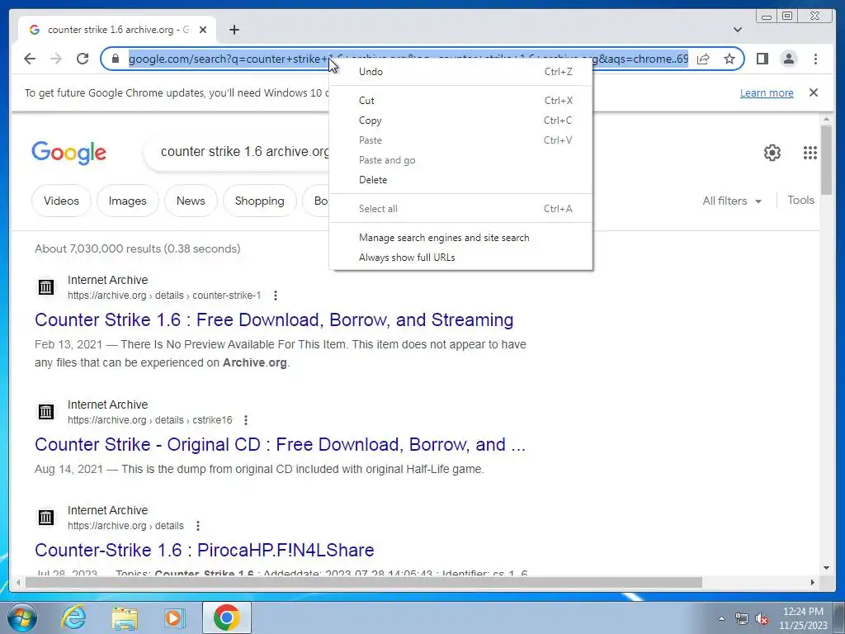Follow the Learn more link
The width and height of the screenshot is (845, 634).
767,92
